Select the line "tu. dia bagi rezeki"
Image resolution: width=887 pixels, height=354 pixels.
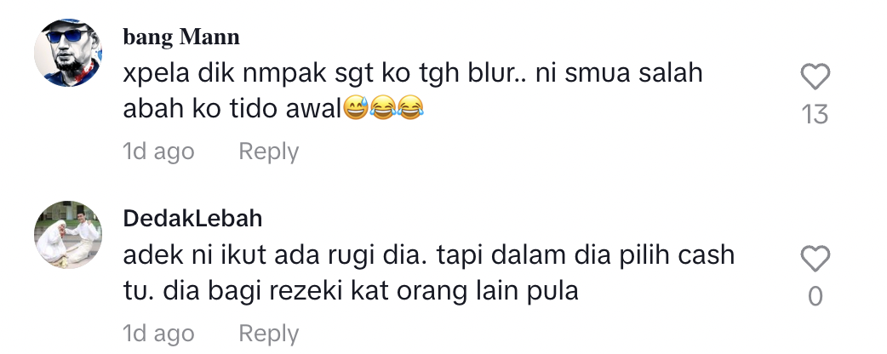coord(351,291)
